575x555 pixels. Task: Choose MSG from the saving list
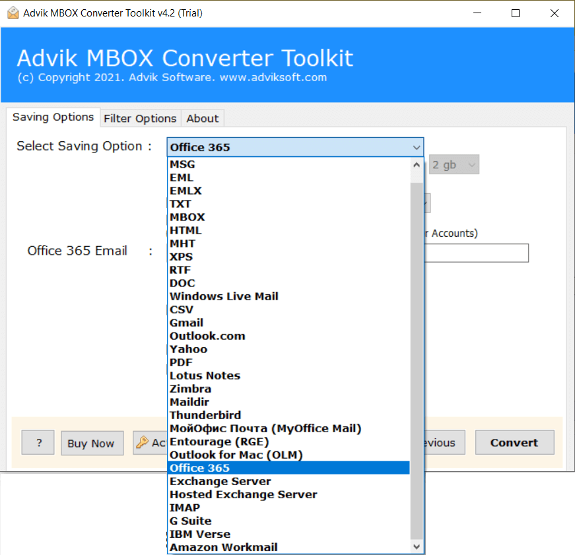(x=288, y=164)
